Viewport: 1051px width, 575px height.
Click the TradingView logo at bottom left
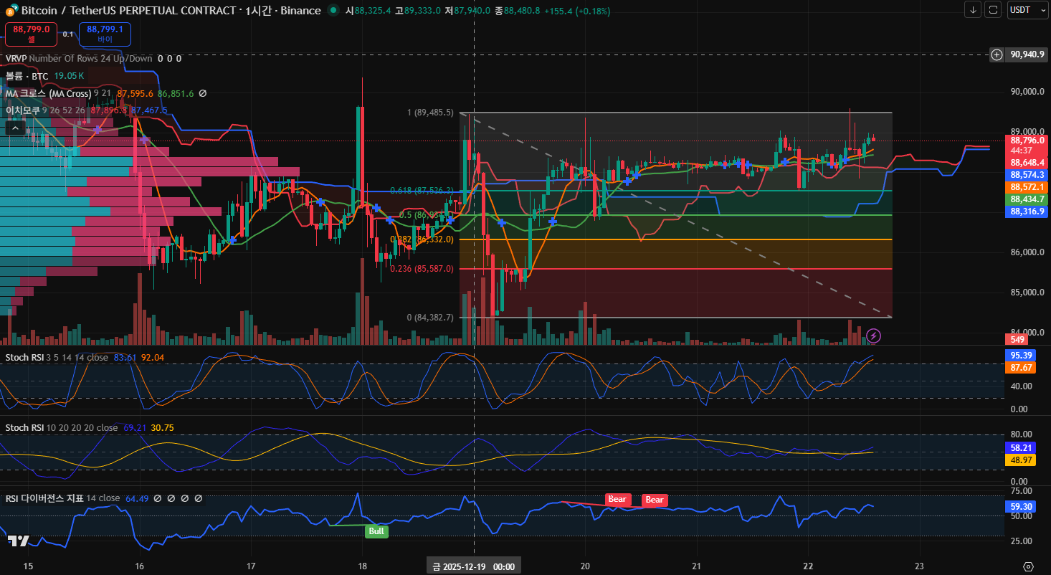pos(18,541)
